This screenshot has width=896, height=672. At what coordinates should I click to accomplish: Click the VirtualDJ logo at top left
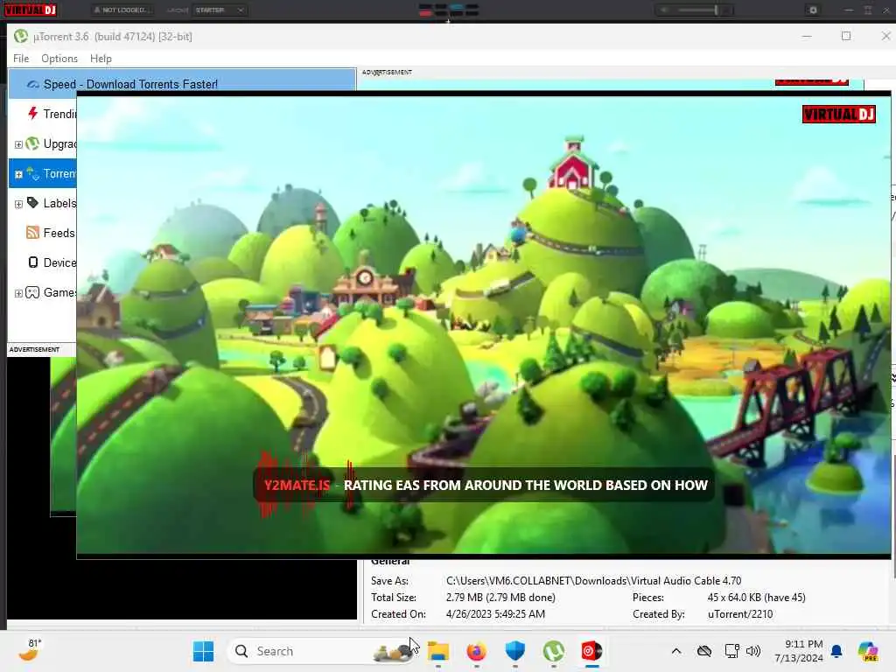31,10
